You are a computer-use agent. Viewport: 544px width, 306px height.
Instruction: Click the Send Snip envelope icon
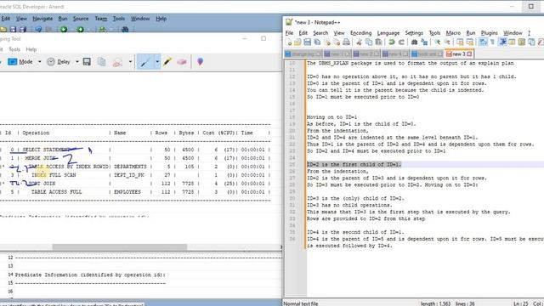[117, 62]
